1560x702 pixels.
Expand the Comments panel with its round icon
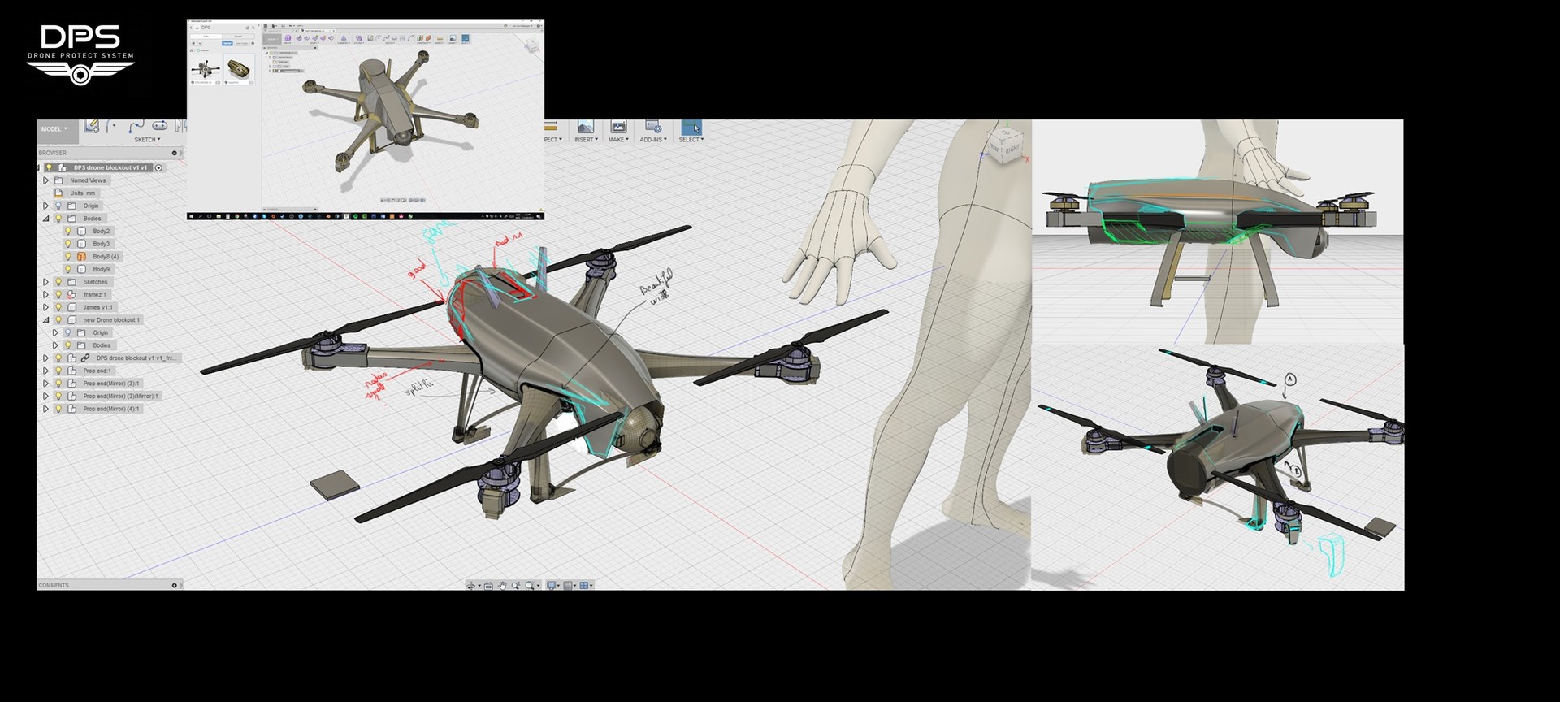click(174, 585)
